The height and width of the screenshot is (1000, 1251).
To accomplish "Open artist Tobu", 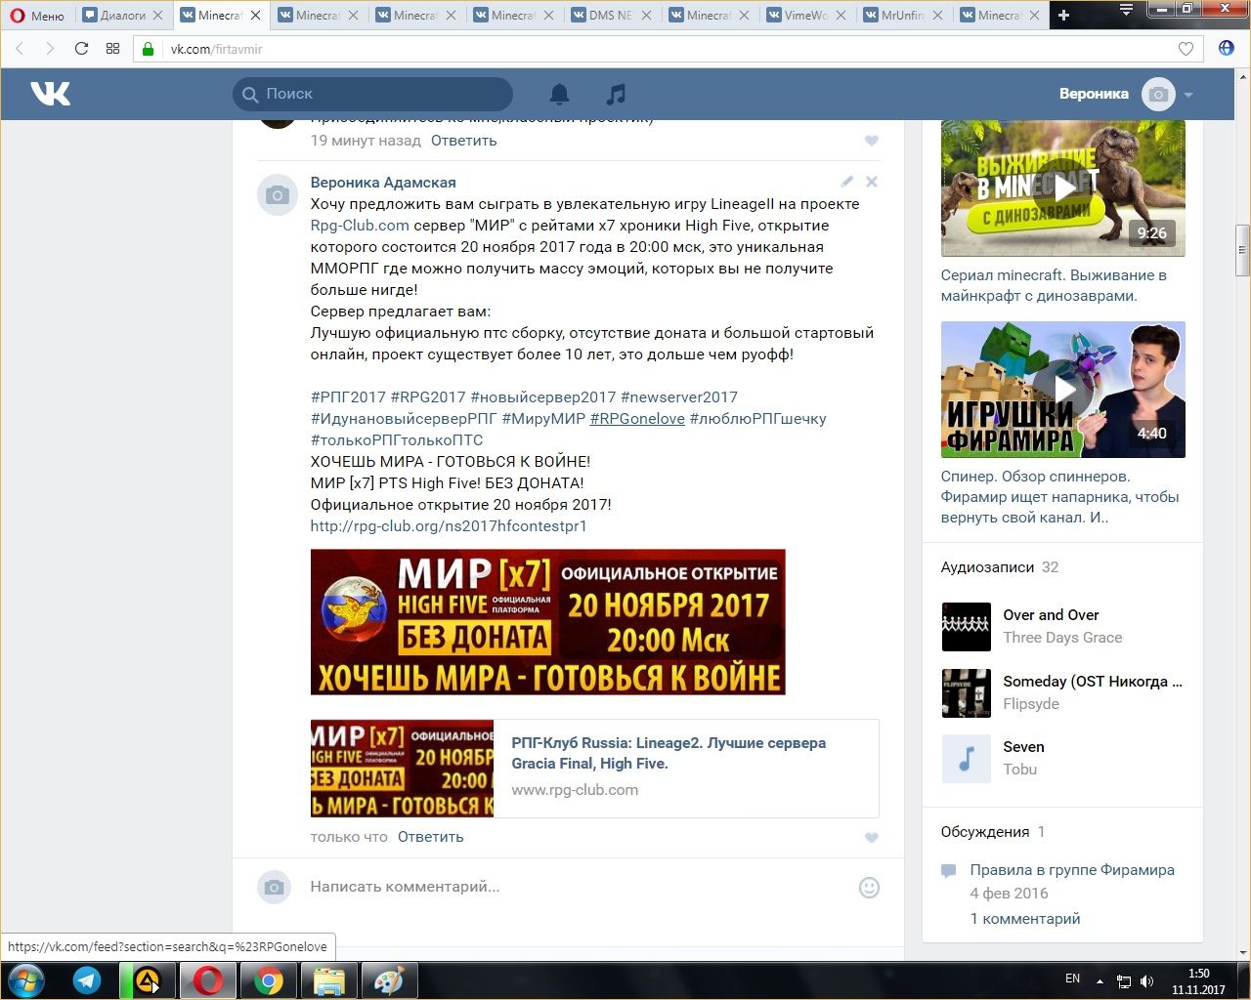I will tap(1019, 770).
